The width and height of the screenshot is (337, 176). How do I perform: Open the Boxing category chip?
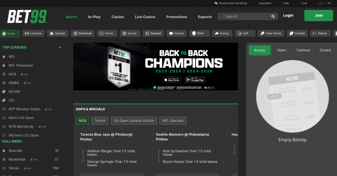pyautogui.click(x=222, y=33)
